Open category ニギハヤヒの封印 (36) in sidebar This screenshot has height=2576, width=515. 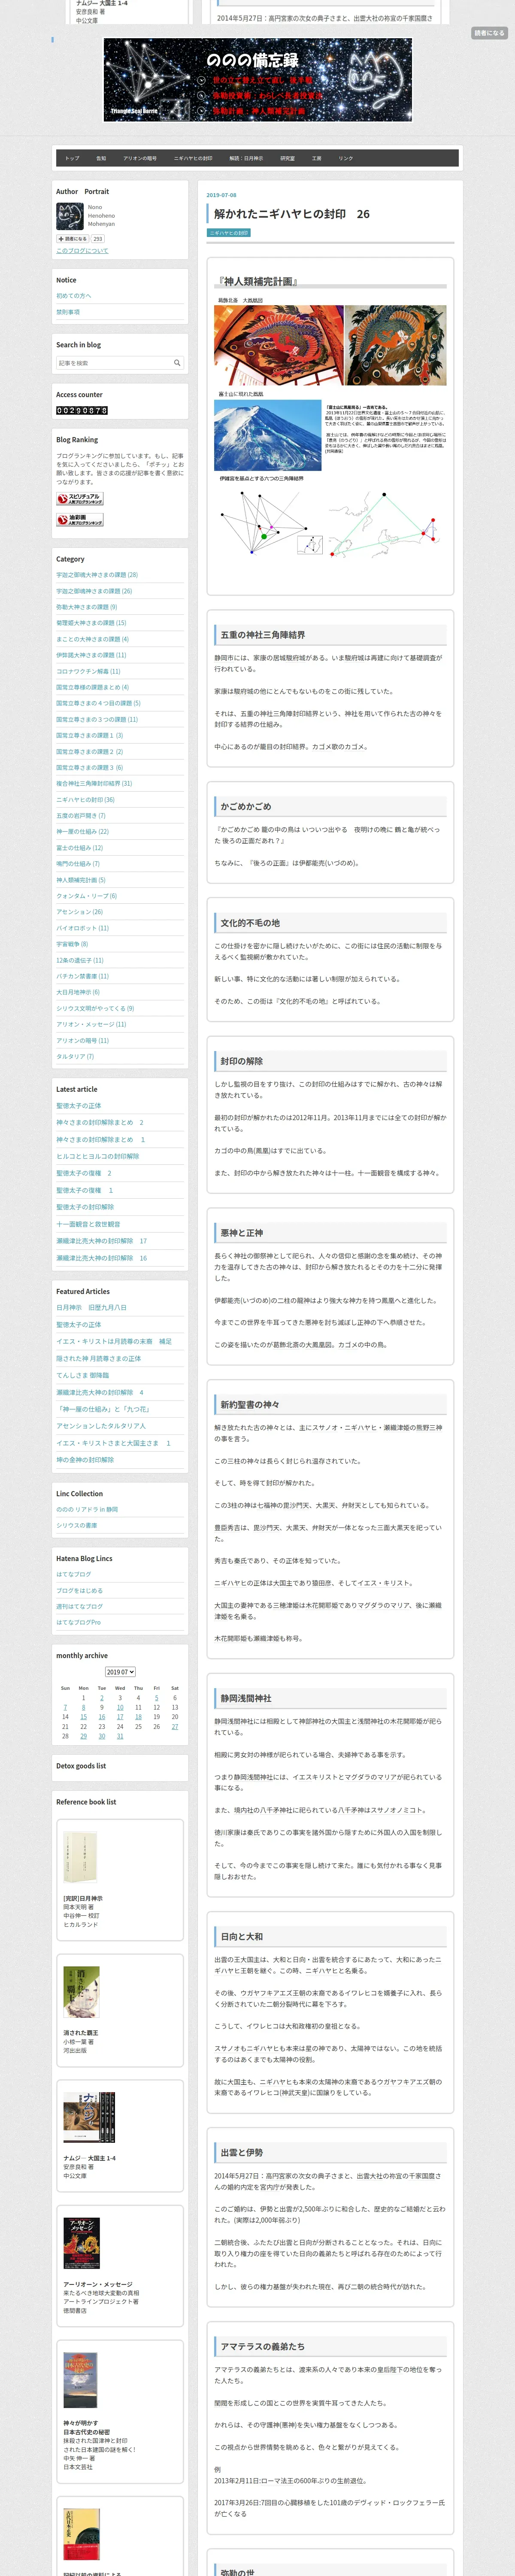85,799
